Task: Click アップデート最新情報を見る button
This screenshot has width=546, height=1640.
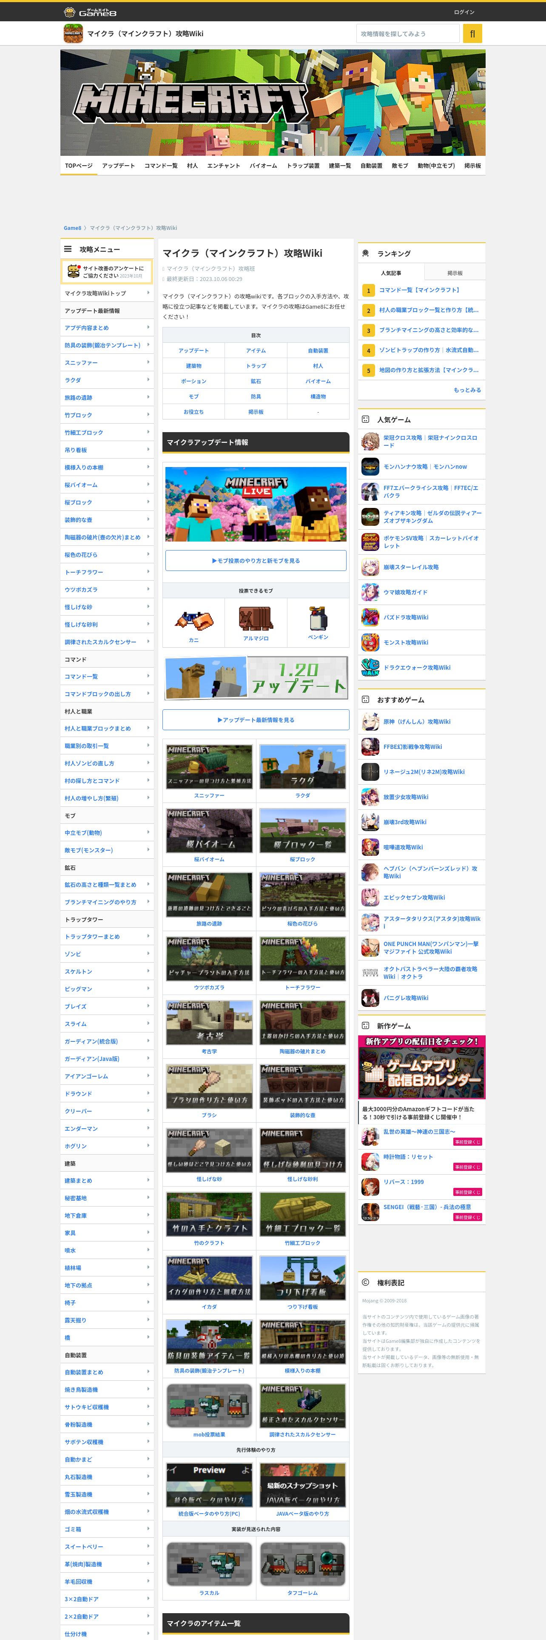Action: click(x=256, y=720)
